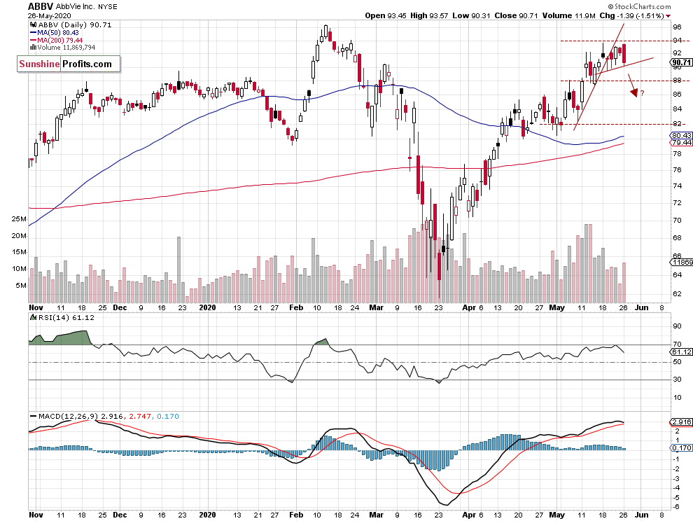The height and width of the screenshot is (521, 693).
Task: Select the blue MA(50) legend line marker
Action: tap(33, 33)
